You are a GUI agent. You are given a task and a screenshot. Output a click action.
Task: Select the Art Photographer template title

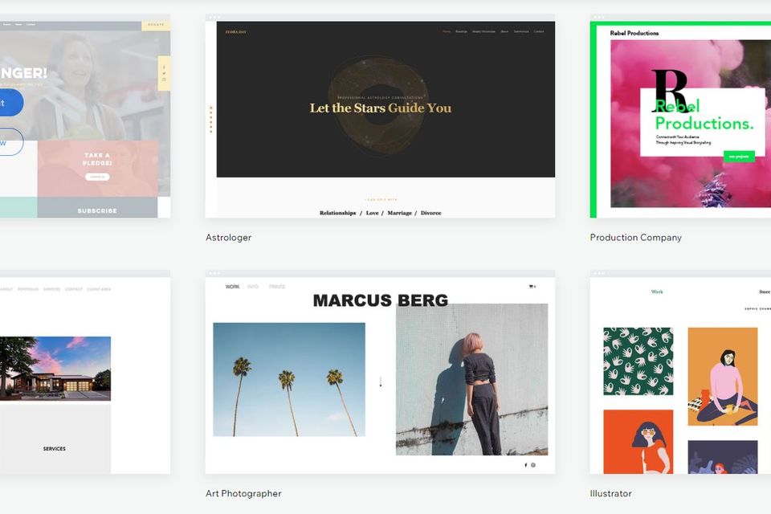point(243,493)
